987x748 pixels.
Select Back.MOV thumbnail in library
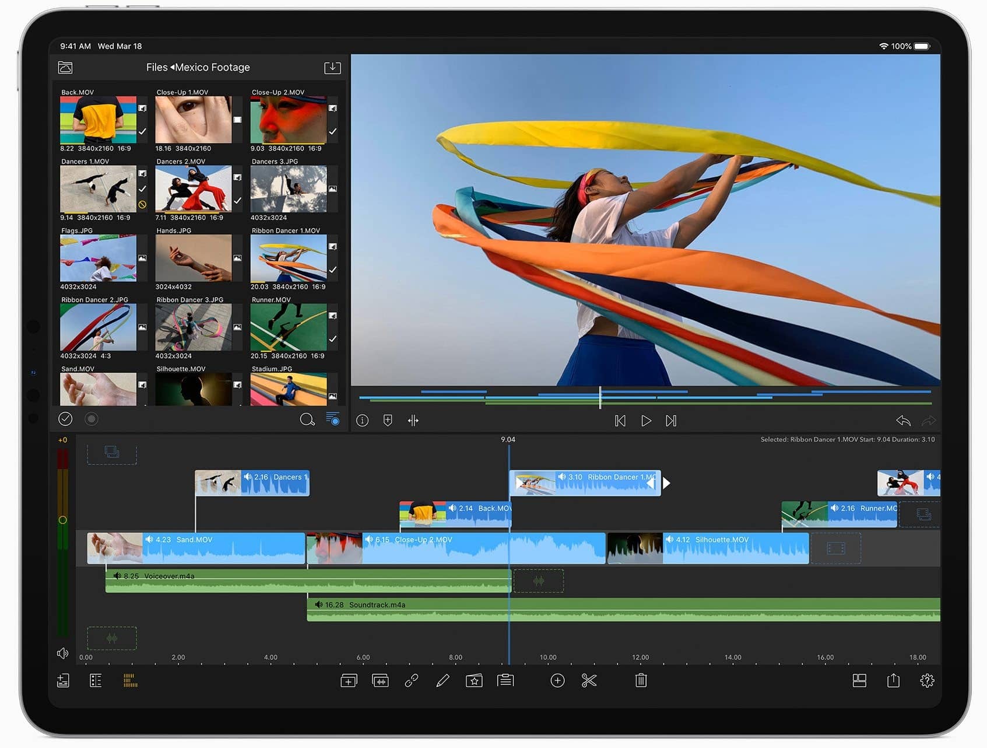(x=98, y=120)
